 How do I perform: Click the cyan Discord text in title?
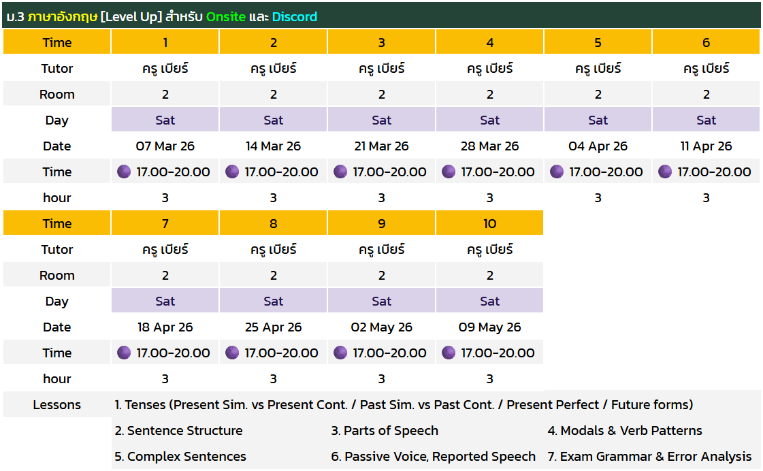295,16
